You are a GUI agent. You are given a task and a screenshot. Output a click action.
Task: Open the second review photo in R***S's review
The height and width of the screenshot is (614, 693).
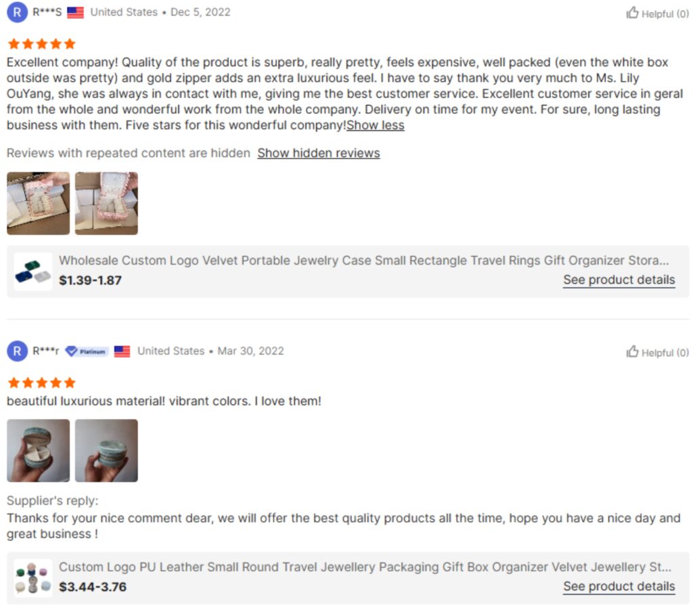pyautogui.click(x=106, y=202)
